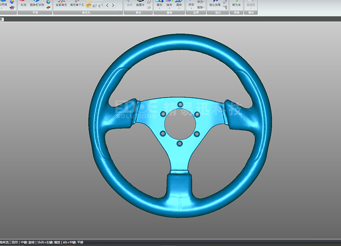Toggle the third fill-mode option
The width and height of the screenshot is (341, 246).
[x=100, y=5]
